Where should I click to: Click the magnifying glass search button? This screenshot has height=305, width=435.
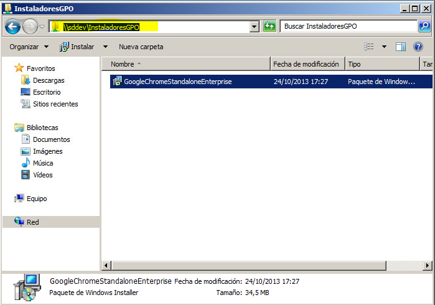click(x=424, y=26)
